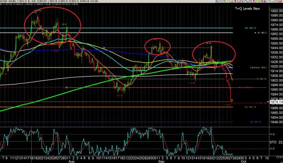The image size is (283, 163).
Task: Click the 1896.00 price axis label
Action: point(276,85)
